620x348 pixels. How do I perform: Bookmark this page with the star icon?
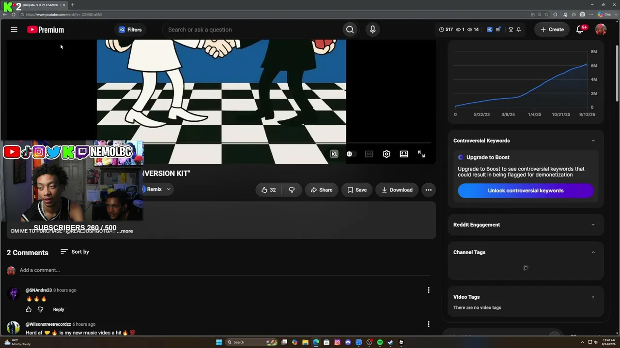point(547,14)
